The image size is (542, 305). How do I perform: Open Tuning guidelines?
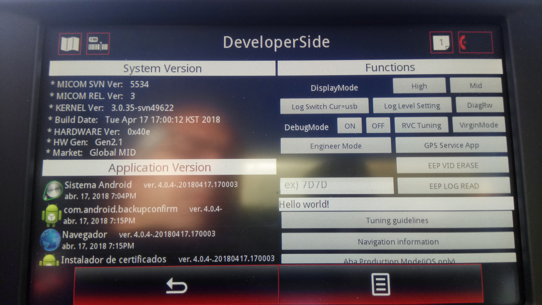pos(397,220)
